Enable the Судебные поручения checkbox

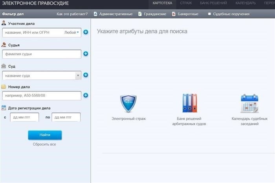(x=209, y=14)
